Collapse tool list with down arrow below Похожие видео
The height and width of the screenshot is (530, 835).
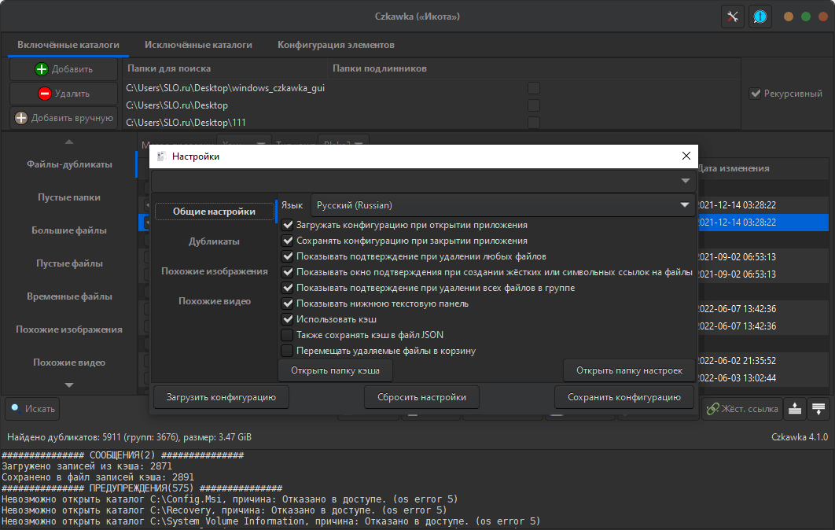click(x=69, y=385)
